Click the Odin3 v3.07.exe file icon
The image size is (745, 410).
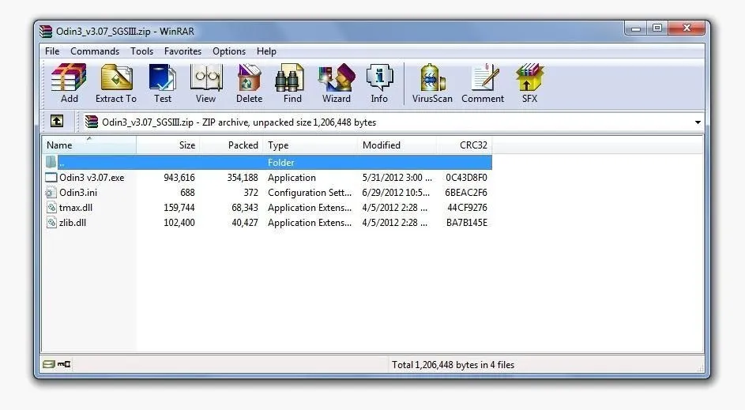pos(51,178)
